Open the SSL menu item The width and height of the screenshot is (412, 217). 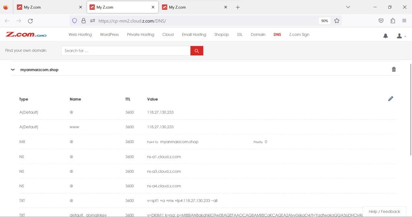240,35
